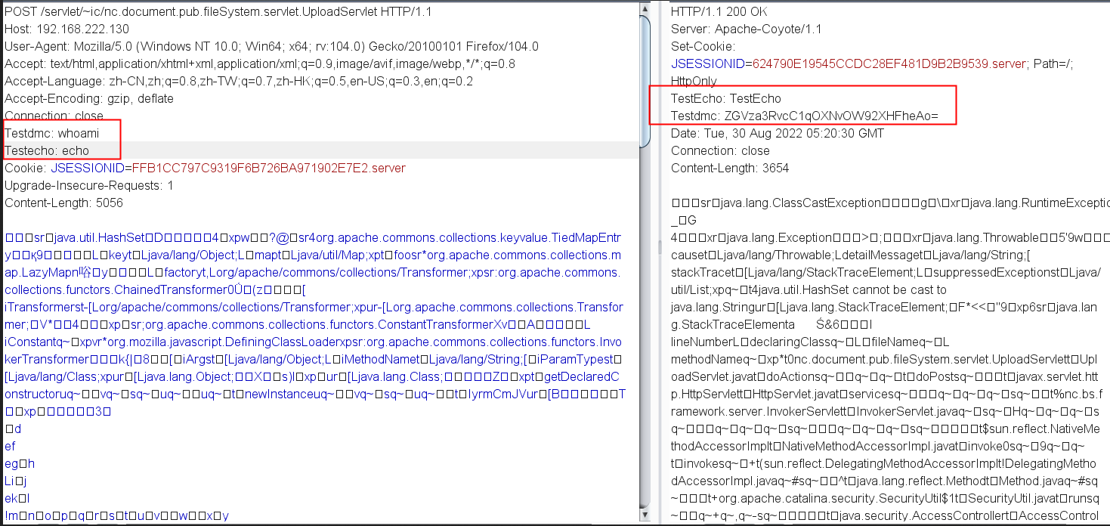The height and width of the screenshot is (526, 1110).
Task: Click the payload line beginning with 'ek'
Action: point(17,498)
